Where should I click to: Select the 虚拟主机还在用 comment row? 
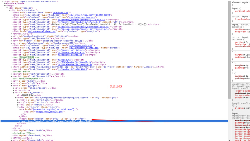(x=26, y=57)
